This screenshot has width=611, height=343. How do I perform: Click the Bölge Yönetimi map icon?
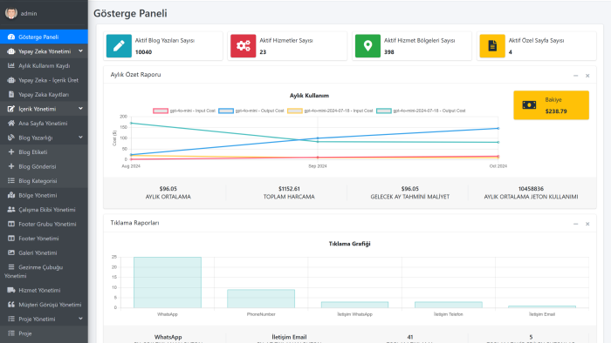(x=10, y=195)
